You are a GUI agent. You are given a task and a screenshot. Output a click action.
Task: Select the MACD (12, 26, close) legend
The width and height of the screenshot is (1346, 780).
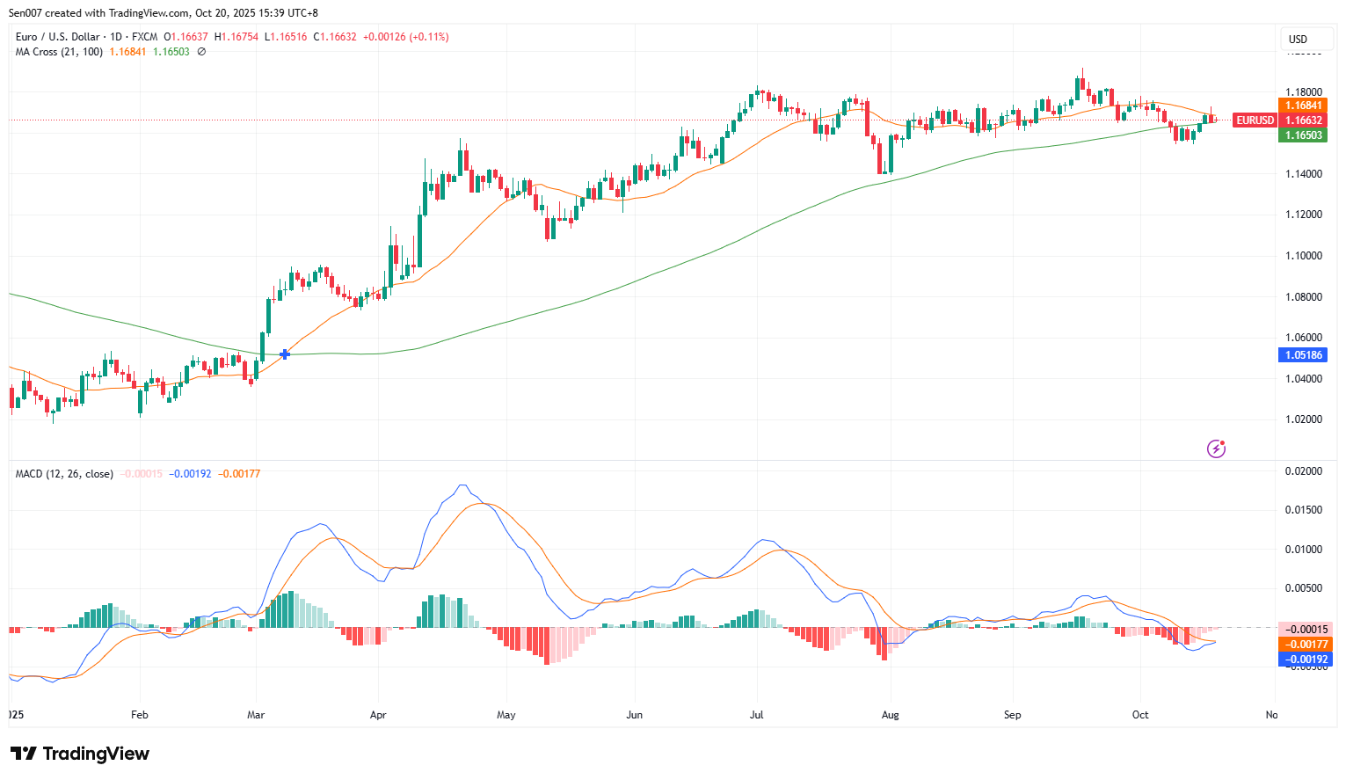point(64,474)
